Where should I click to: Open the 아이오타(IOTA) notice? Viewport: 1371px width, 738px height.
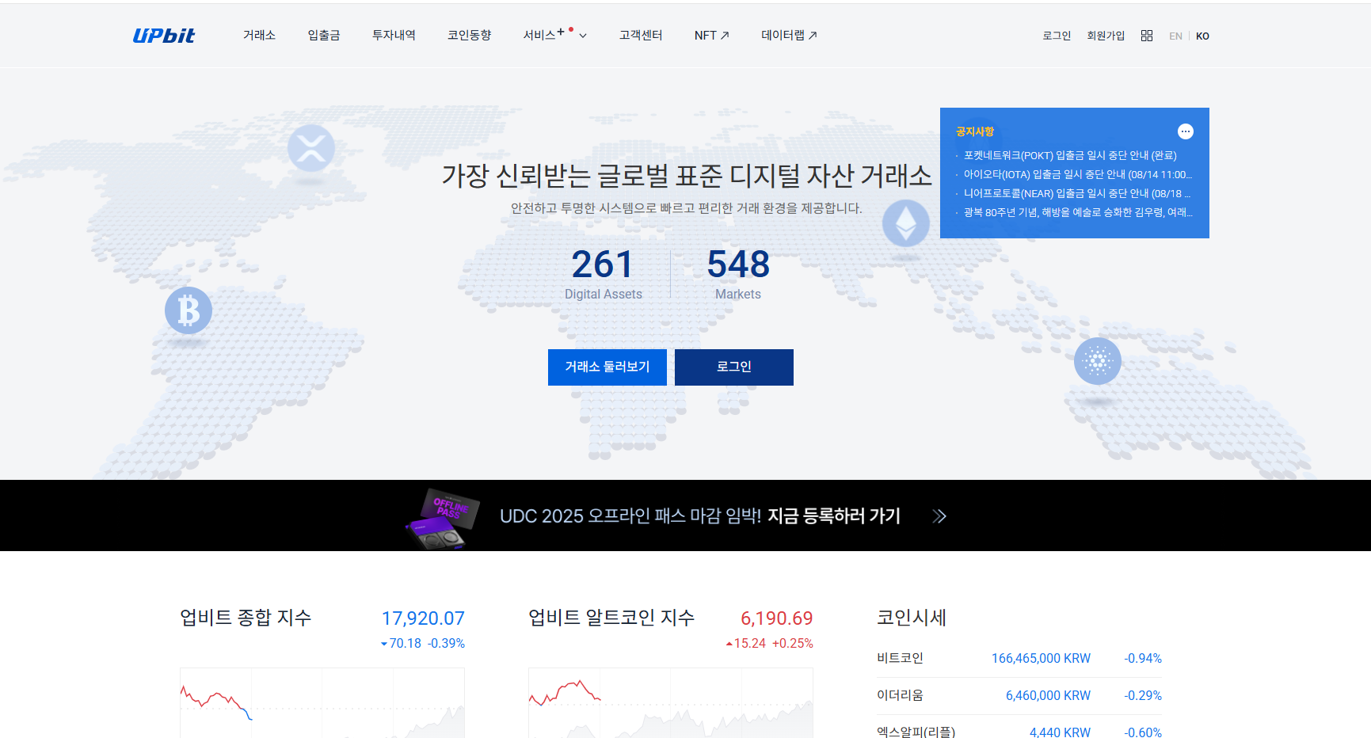[1077, 174]
